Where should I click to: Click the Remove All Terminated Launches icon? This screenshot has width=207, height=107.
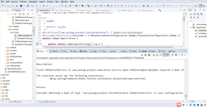[149, 55]
